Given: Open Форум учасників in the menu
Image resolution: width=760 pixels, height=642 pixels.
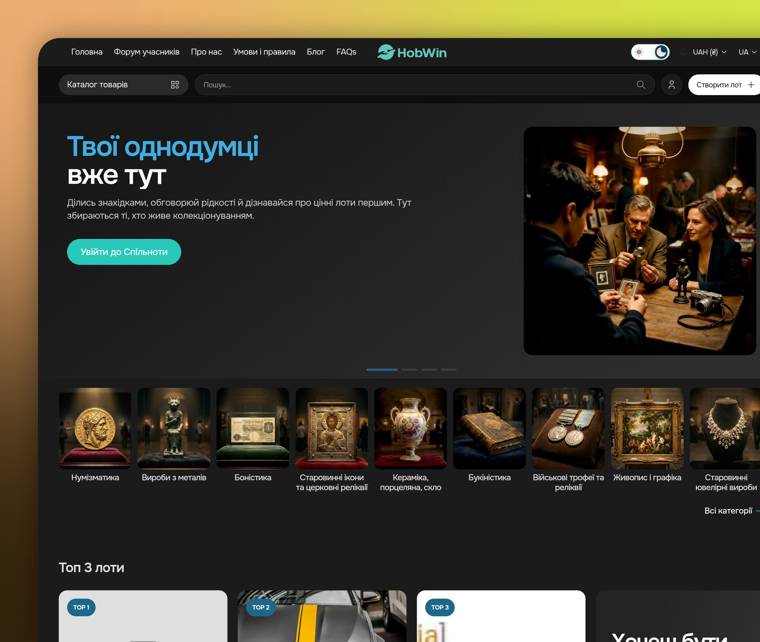Looking at the screenshot, I should pyautogui.click(x=147, y=52).
